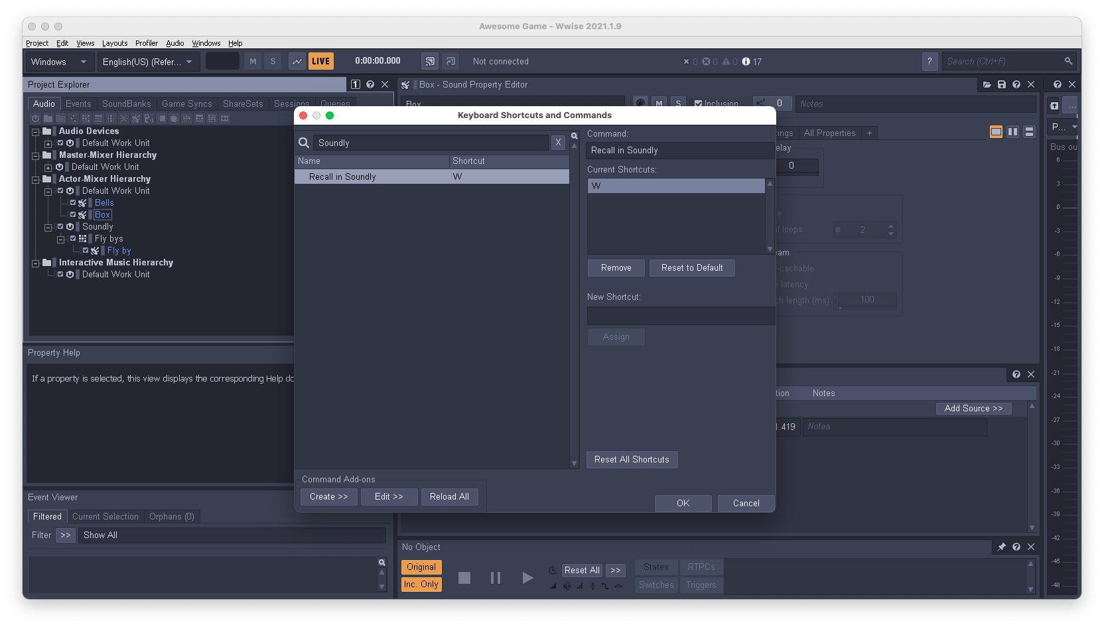1104x627 pixels.
Task: Click the Work Unit icon next to Soundly
Action: point(70,227)
